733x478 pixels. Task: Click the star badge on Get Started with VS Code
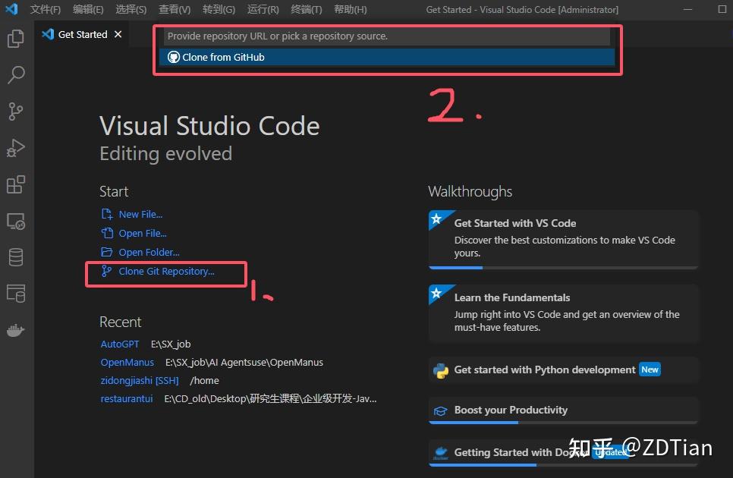[436, 219]
